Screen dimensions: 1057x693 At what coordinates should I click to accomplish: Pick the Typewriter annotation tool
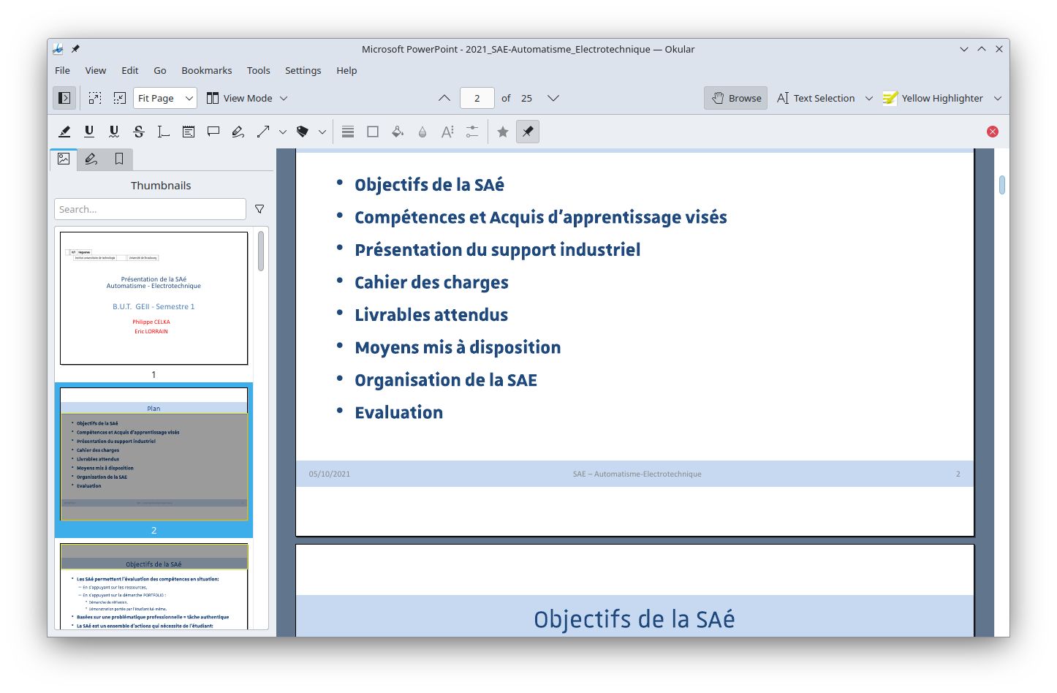pyautogui.click(x=164, y=132)
